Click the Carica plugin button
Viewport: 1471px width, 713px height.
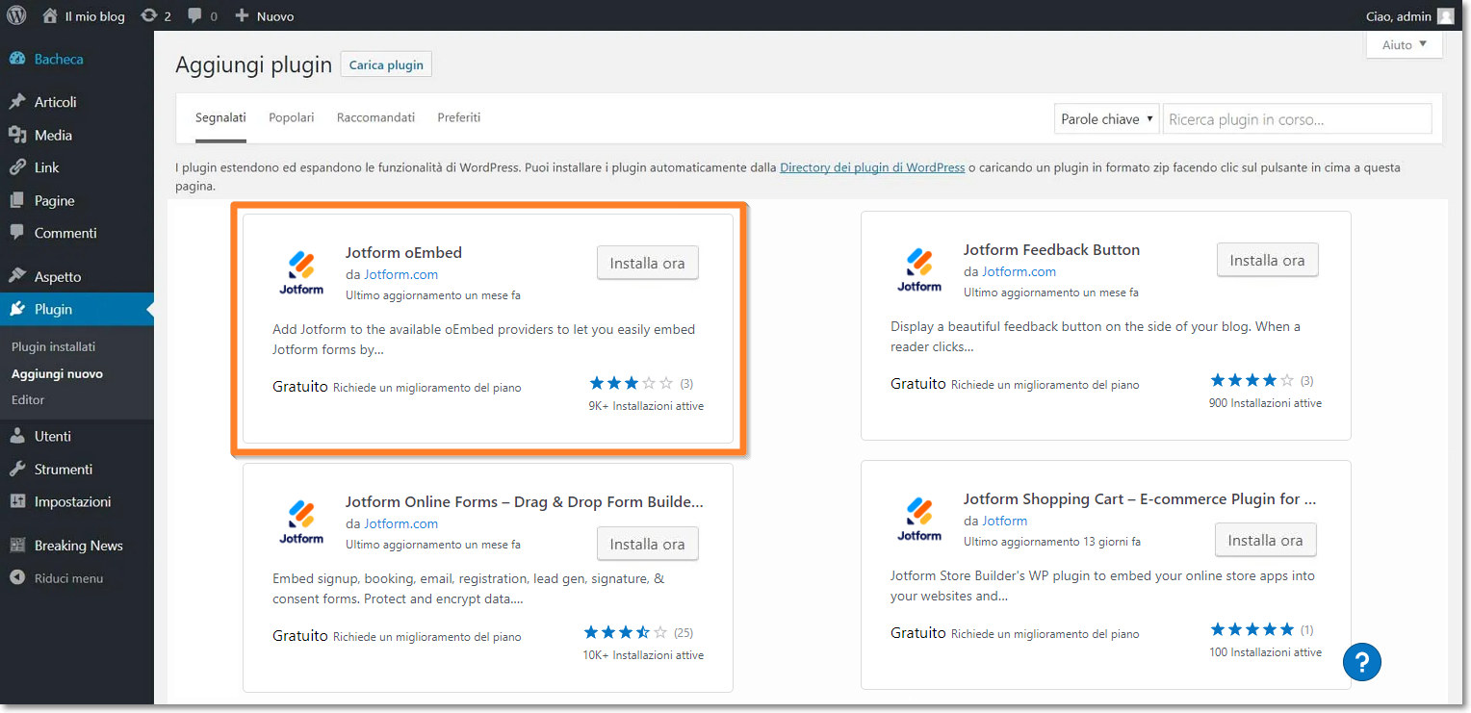click(386, 64)
